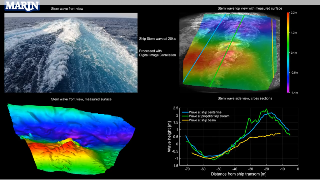
Task: Click 'Wave at propeller slip stream' legend entry
Action: click(x=211, y=116)
